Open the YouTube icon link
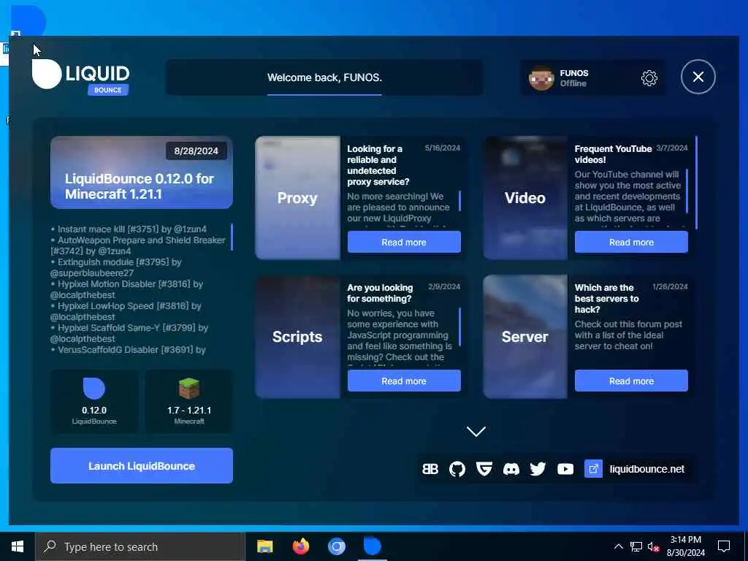The width and height of the screenshot is (748, 561). [x=565, y=469]
